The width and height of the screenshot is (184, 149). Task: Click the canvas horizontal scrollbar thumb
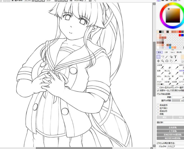tap(74, 148)
